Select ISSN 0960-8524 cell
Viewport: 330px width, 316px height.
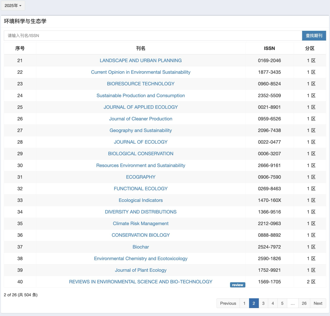[x=269, y=84]
